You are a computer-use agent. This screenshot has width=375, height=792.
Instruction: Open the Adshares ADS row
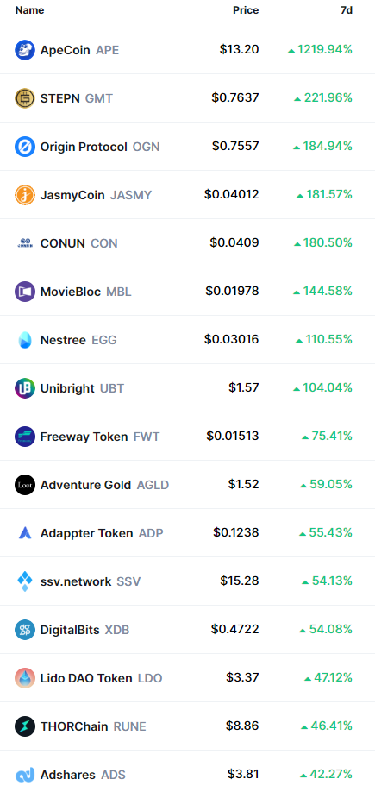click(187, 774)
